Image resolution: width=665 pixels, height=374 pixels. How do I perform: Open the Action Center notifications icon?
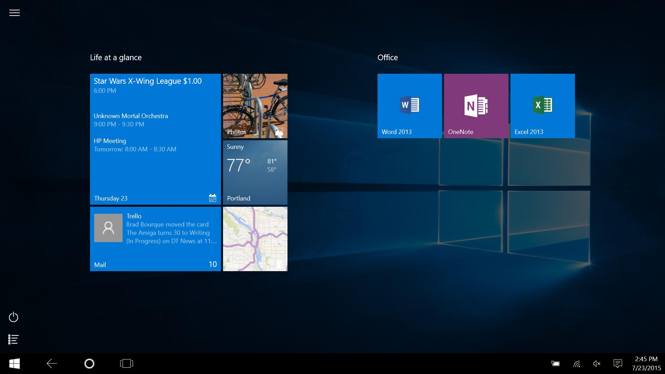pyautogui.click(x=618, y=364)
